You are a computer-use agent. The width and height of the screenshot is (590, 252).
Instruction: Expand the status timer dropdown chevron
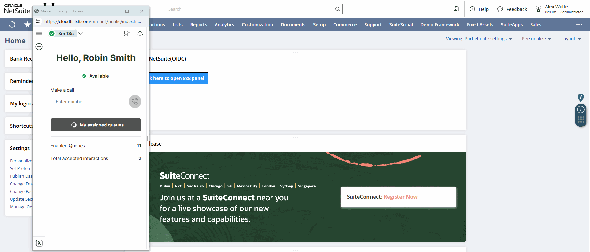81,34
